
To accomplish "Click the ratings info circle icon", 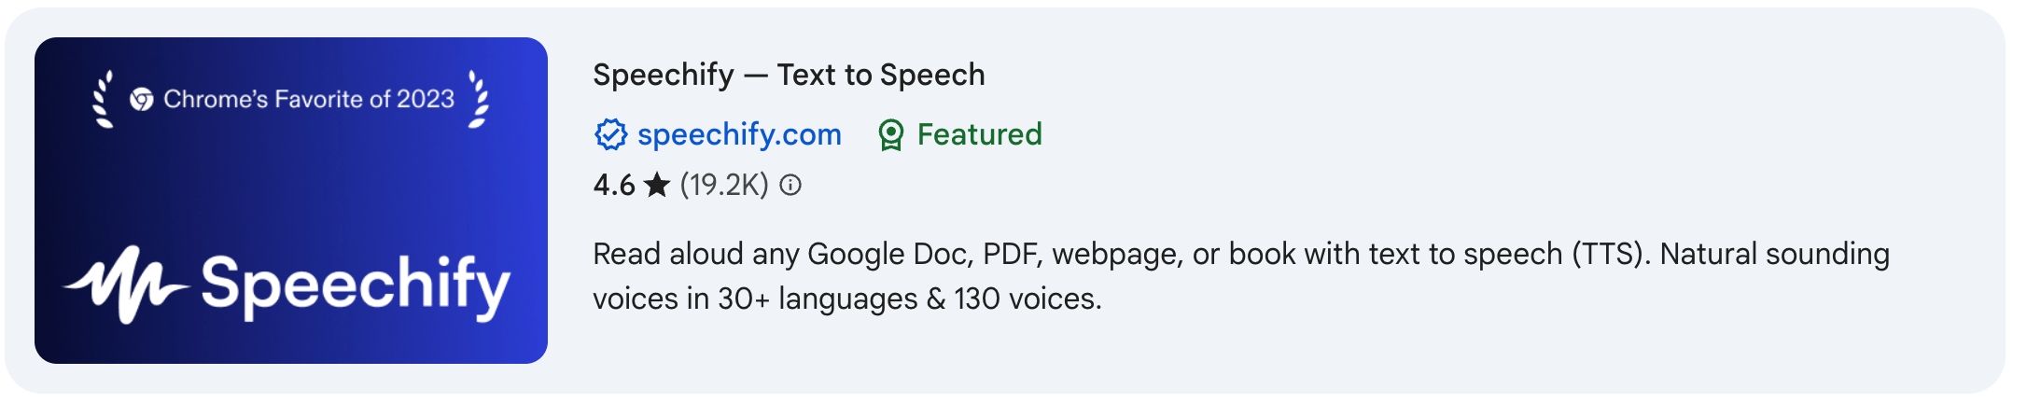I will point(790,186).
